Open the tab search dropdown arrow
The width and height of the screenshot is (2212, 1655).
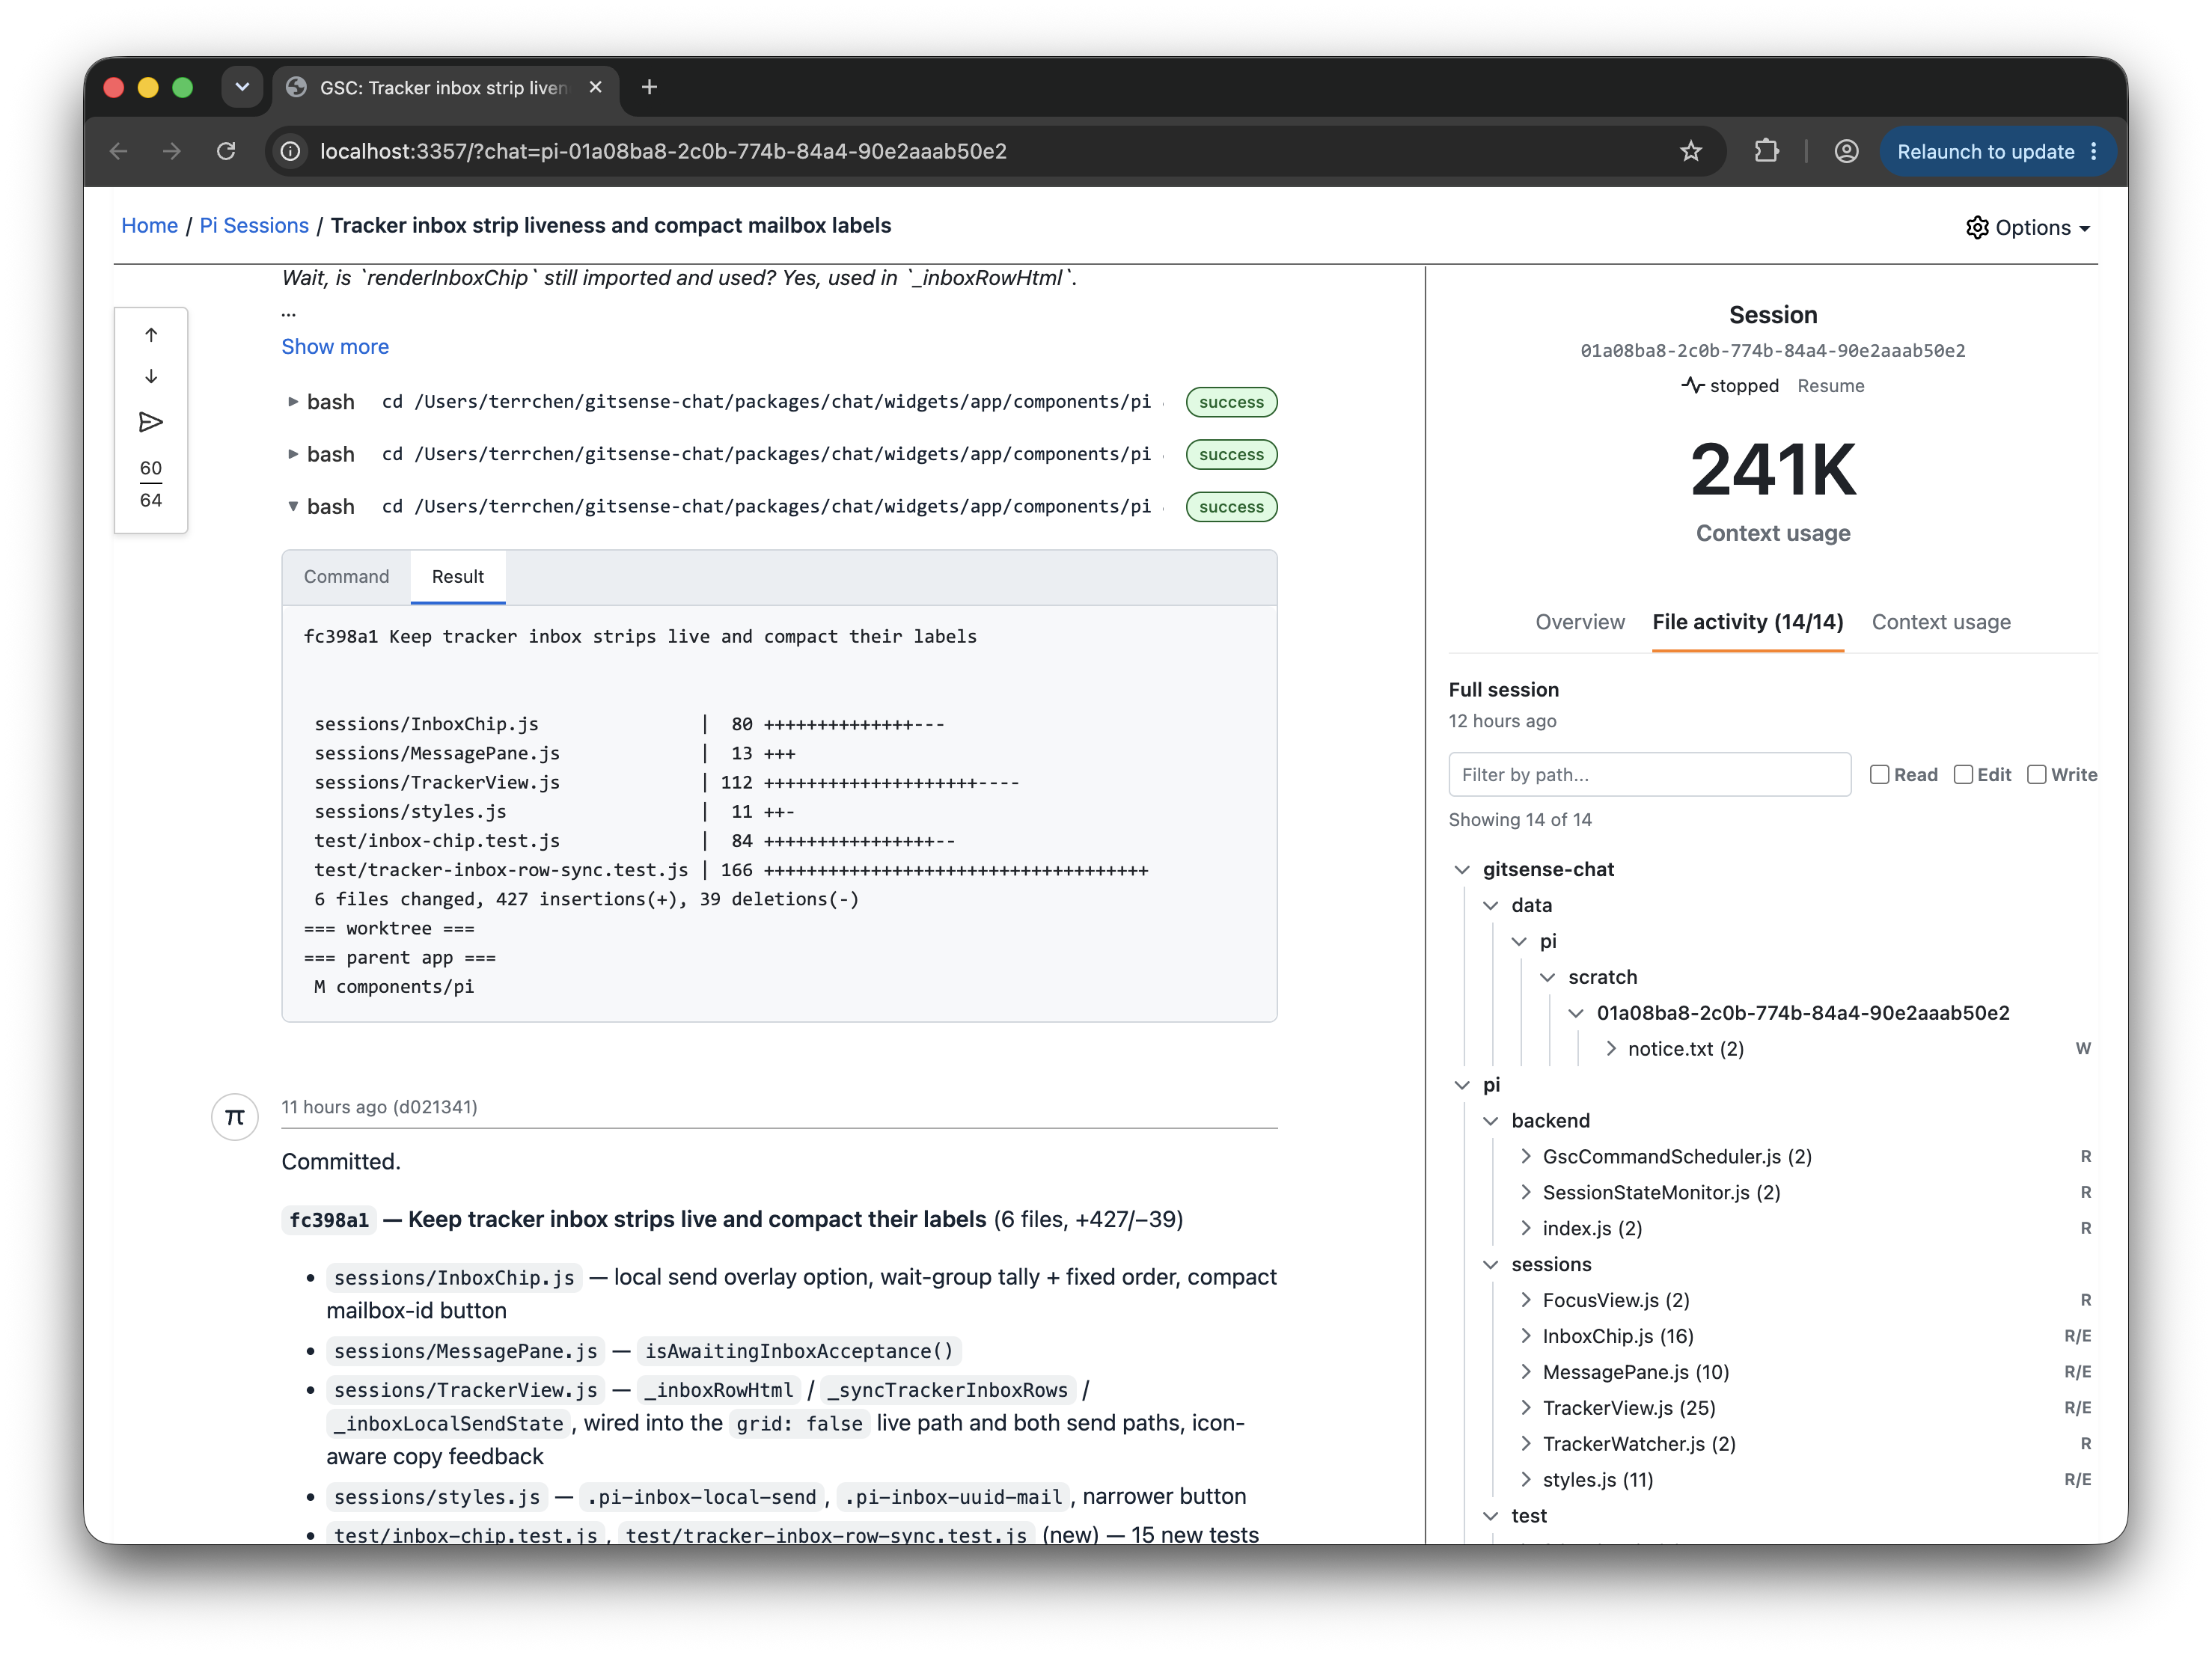[242, 87]
